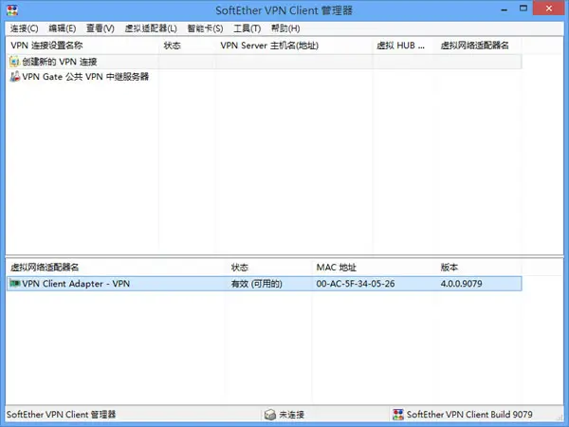569x427 pixels.
Task: Open the 智能卡(S) menu
Action: 205,28
